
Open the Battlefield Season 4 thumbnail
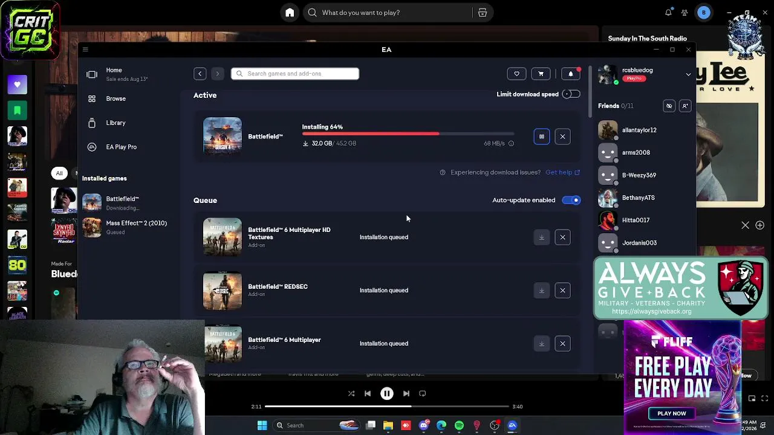coord(223,137)
